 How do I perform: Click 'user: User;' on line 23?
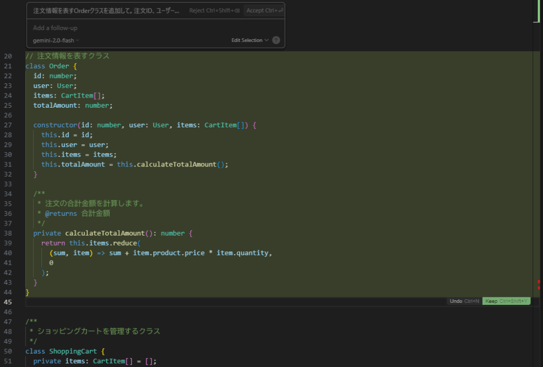pos(55,85)
